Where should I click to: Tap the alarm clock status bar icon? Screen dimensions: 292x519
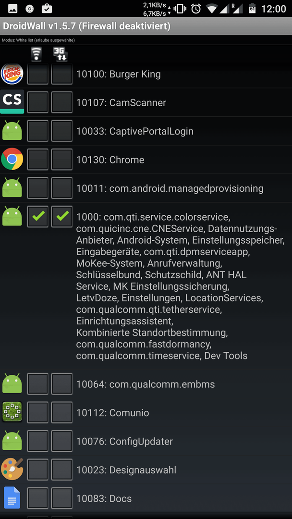pyautogui.click(x=196, y=9)
